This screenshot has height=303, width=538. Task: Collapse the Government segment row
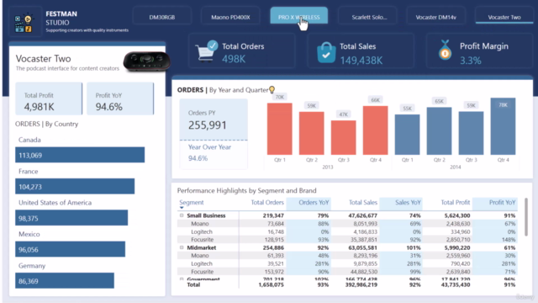(182, 279)
